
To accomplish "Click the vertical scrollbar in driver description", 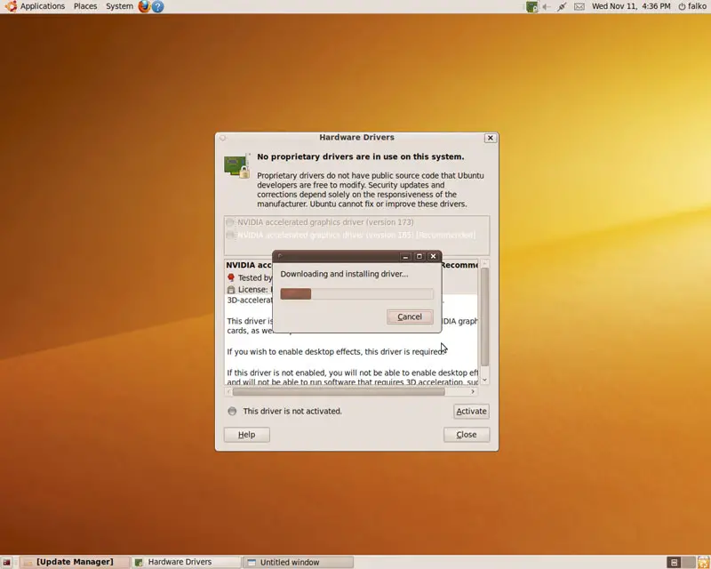I will 484,317.
